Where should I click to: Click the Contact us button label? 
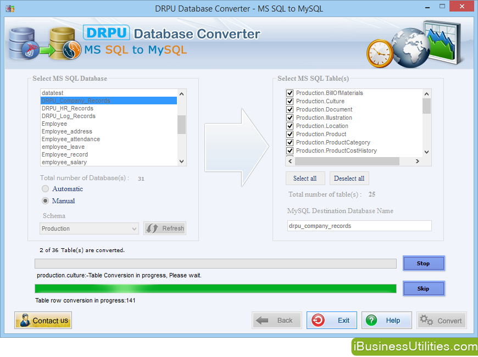[51, 320]
